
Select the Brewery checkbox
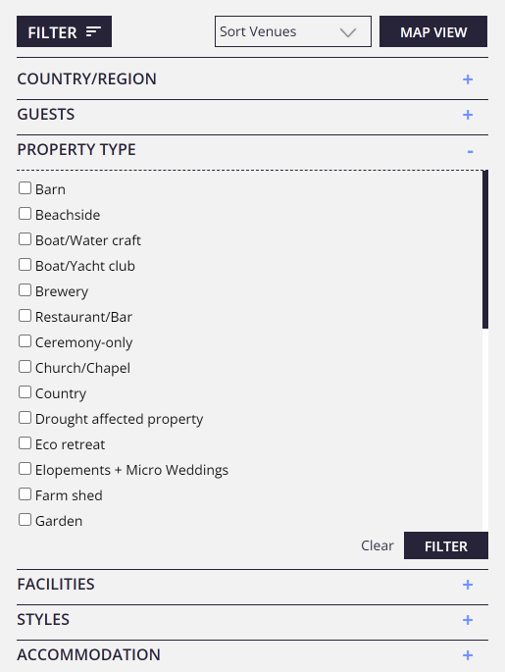(25, 290)
